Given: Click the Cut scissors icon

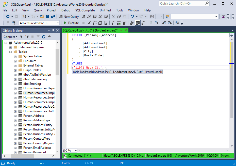Looking at the screenshot, I should pos(113,16).
